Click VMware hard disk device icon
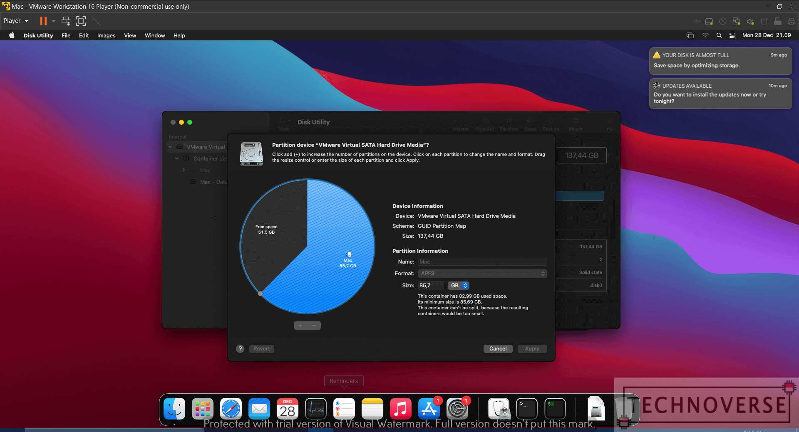The width and height of the screenshot is (799, 432). coord(709,21)
